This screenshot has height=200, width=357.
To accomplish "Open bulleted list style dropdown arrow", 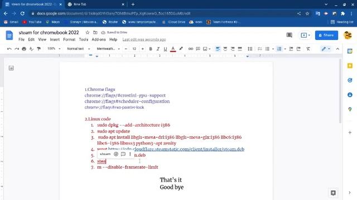I will (273, 49).
